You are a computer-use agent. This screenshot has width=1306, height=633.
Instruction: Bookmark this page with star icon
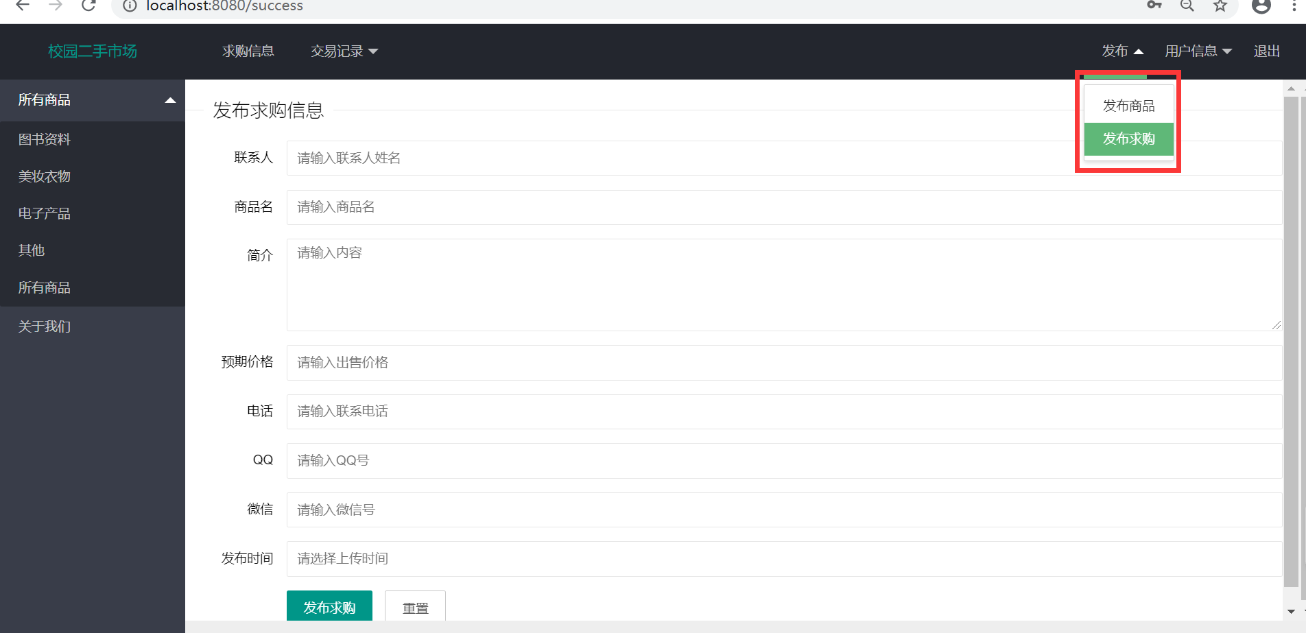click(1220, 5)
